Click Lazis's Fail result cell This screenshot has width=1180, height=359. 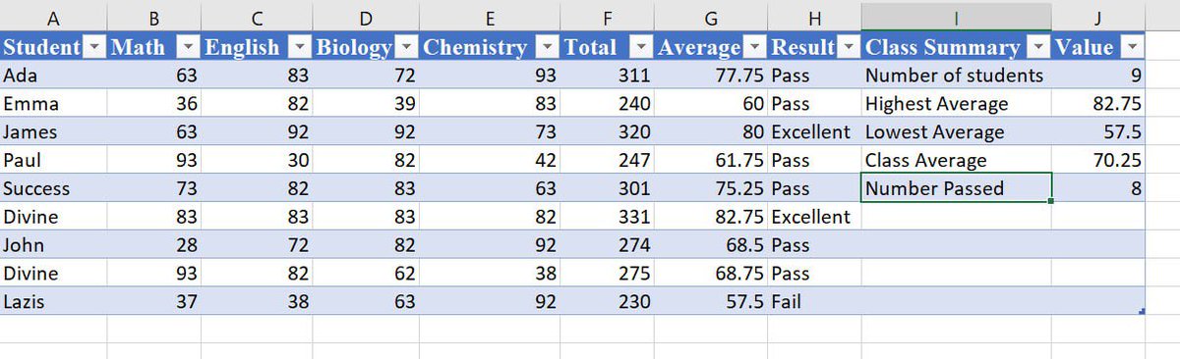pos(814,302)
